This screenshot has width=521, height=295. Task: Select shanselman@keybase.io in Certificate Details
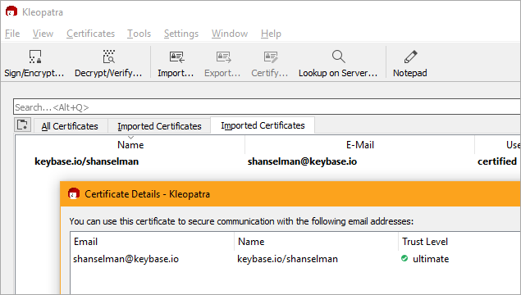click(126, 258)
